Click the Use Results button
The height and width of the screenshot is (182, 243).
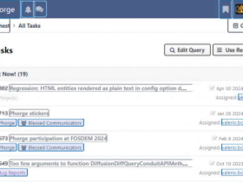pyautogui.click(x=228, y=50)
